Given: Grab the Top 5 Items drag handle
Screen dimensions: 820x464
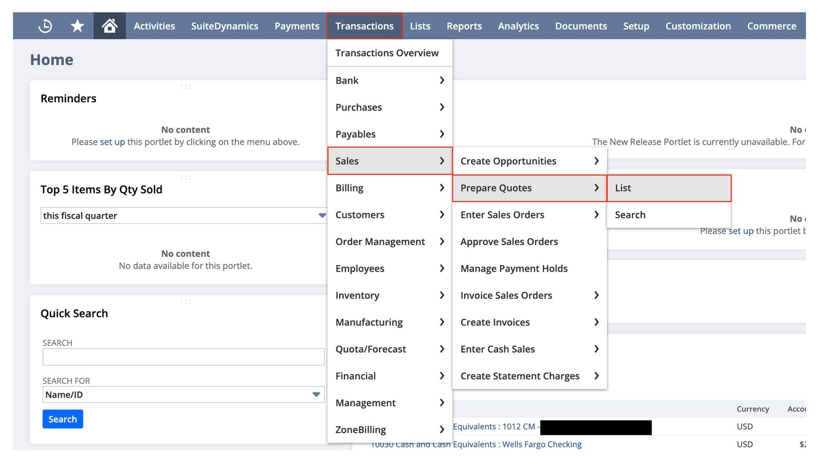Looking at the screenshot, I should [185, 178].
